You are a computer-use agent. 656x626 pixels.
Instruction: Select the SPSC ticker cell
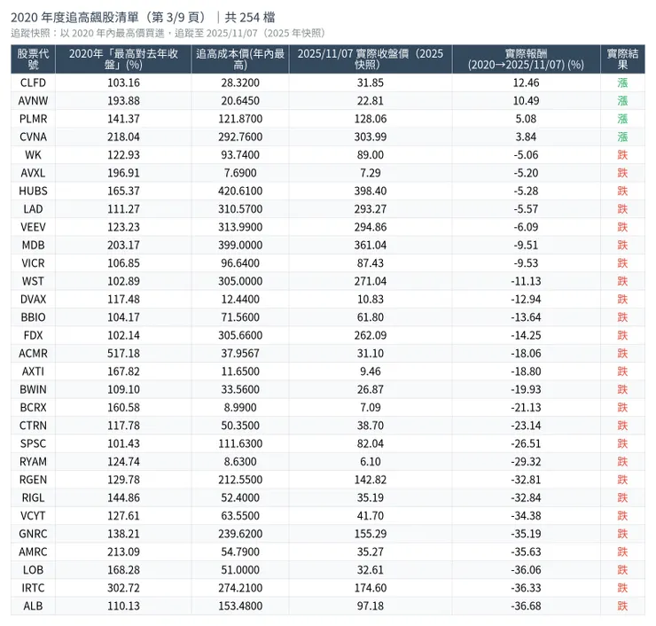pyautogui.click(x=33, y=443)
